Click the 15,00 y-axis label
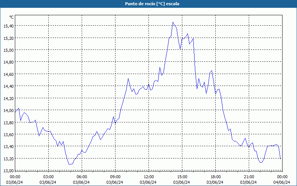The height and width of the screenshot is (186, 297). pos(9,50)
